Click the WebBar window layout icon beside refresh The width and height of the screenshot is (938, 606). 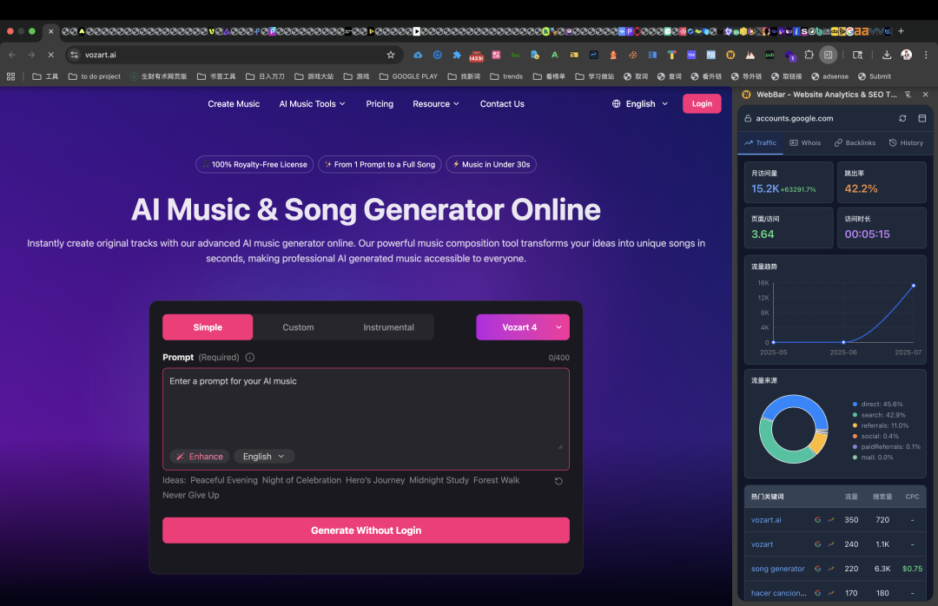pos(921,118)
